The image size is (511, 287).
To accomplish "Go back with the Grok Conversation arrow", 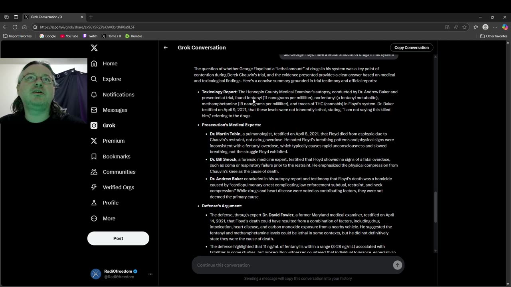I will [166, 47].
